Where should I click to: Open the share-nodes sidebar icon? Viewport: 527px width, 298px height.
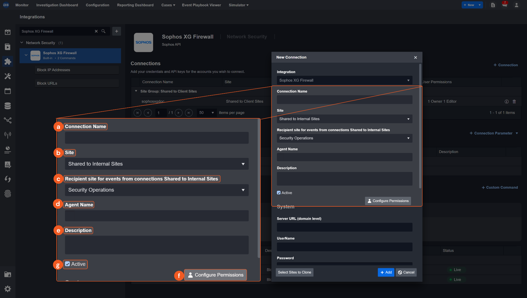[8, 120]
